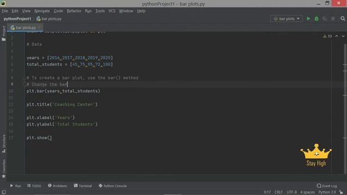Screen dimensions: 347x195
Task: Click the Stop process icon
Action: 333,19
